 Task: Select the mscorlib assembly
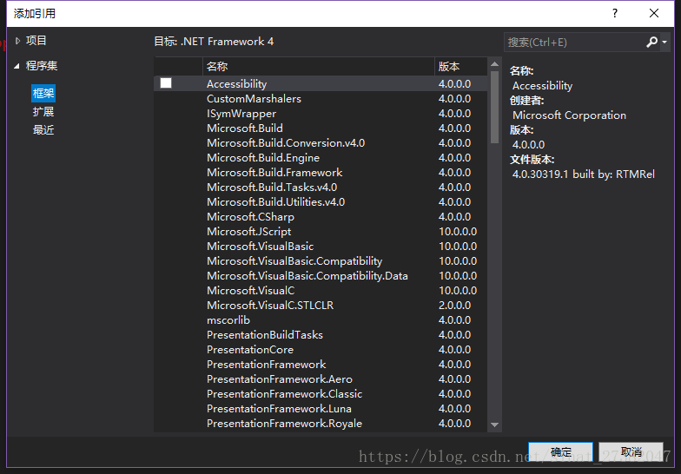click(321, 319)
